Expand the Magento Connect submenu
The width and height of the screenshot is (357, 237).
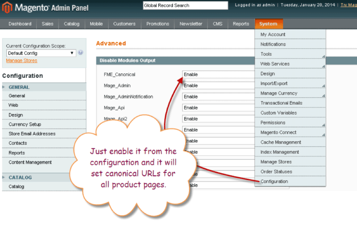point(290,132)
